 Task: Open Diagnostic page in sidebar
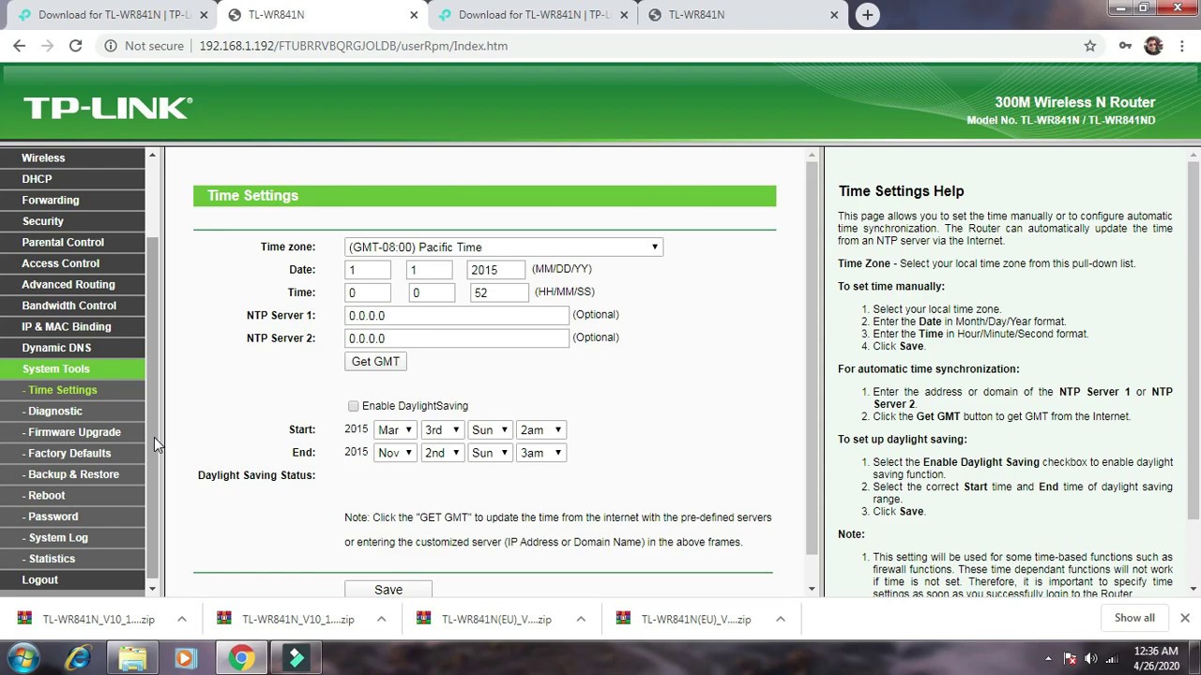pyautogui.click(x=72, y=411)
